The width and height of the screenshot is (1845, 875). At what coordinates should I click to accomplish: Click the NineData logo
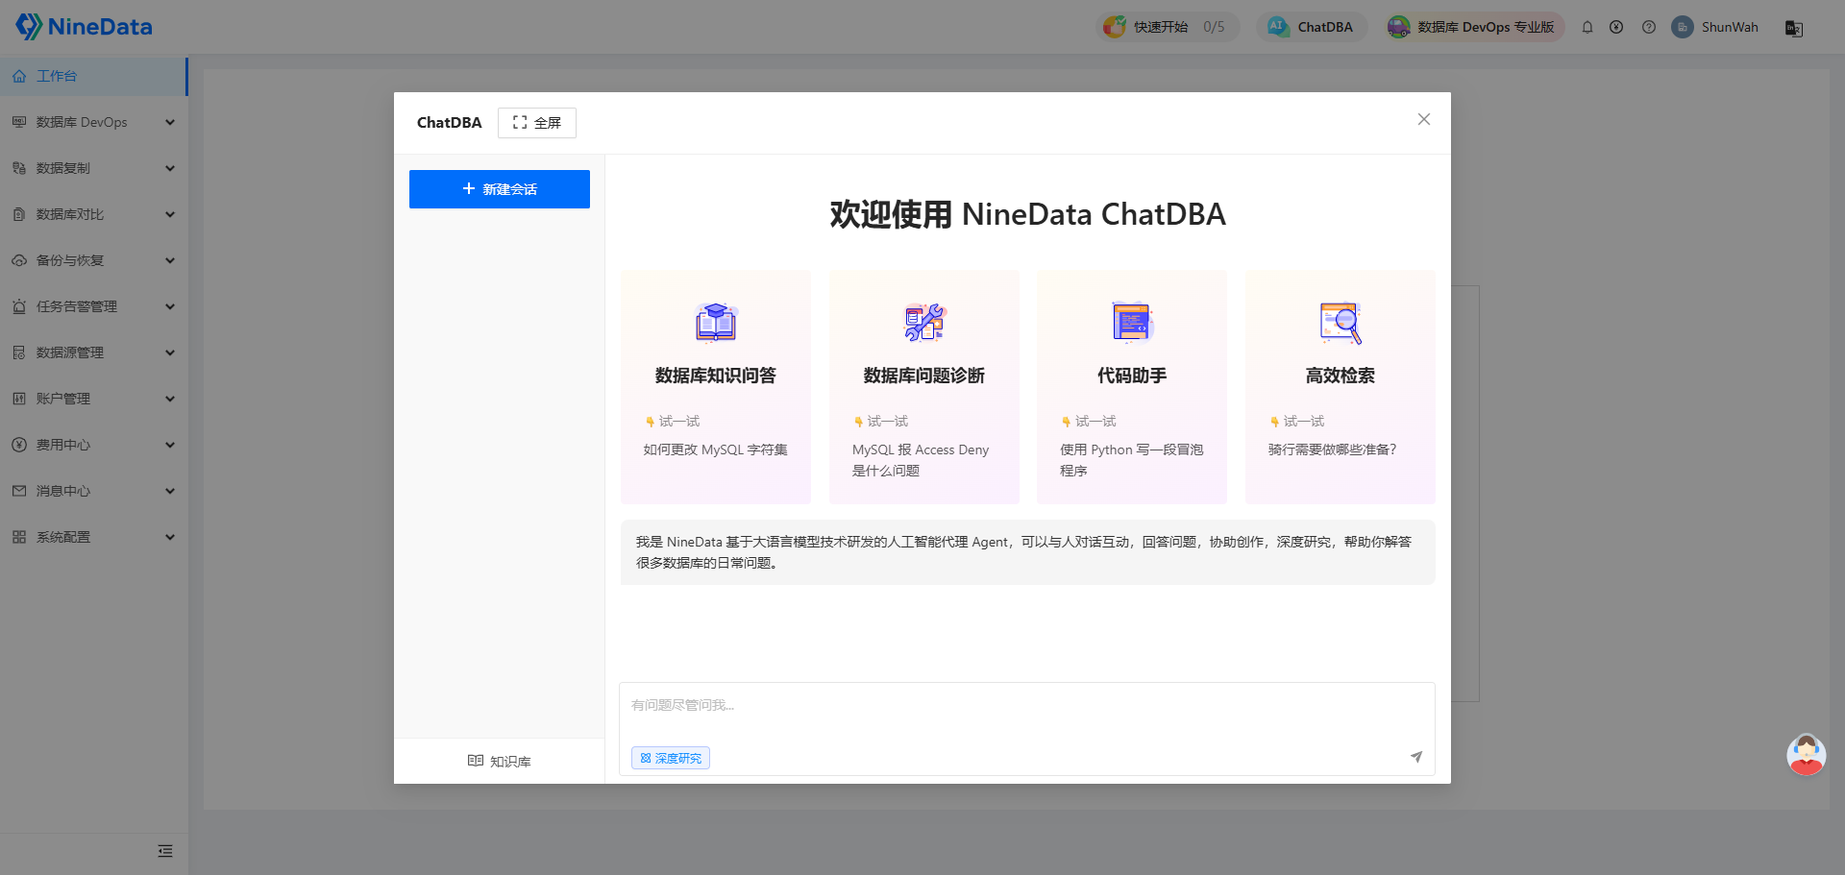point(85,27)
